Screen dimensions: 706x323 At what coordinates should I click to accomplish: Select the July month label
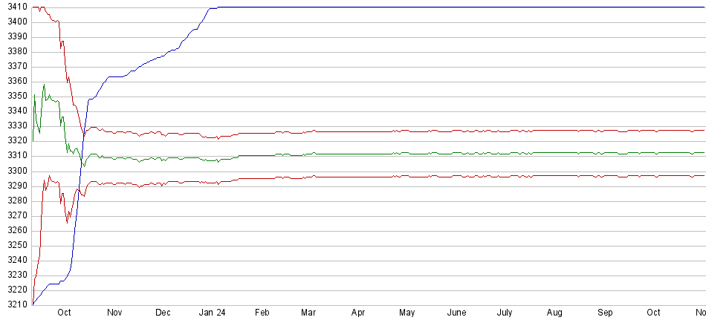click(505, 313)
